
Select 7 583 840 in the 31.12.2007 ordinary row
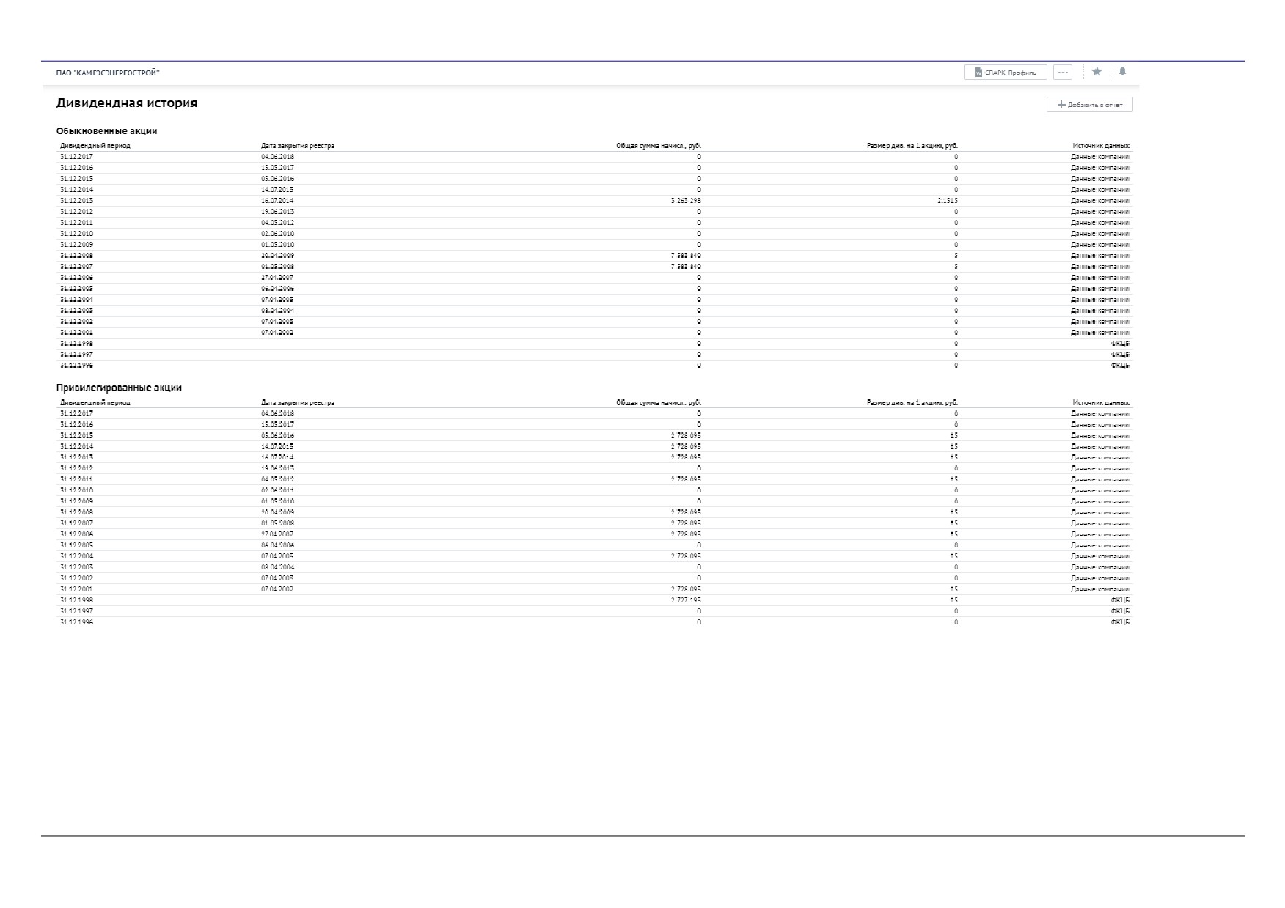(686, 267)
